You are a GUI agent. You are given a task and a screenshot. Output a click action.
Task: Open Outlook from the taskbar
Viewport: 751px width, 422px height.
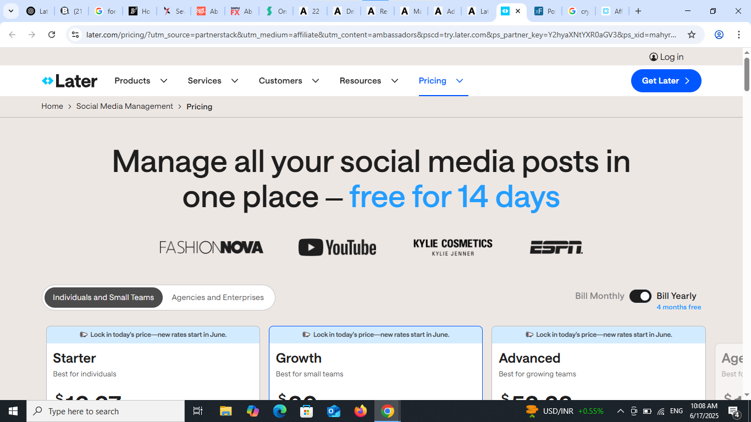[x=334, y=411]
